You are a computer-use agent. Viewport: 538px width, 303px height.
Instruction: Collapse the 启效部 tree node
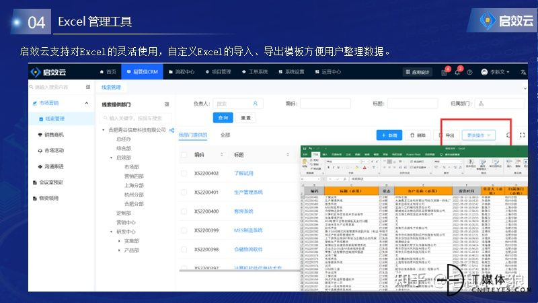[111, 158]
